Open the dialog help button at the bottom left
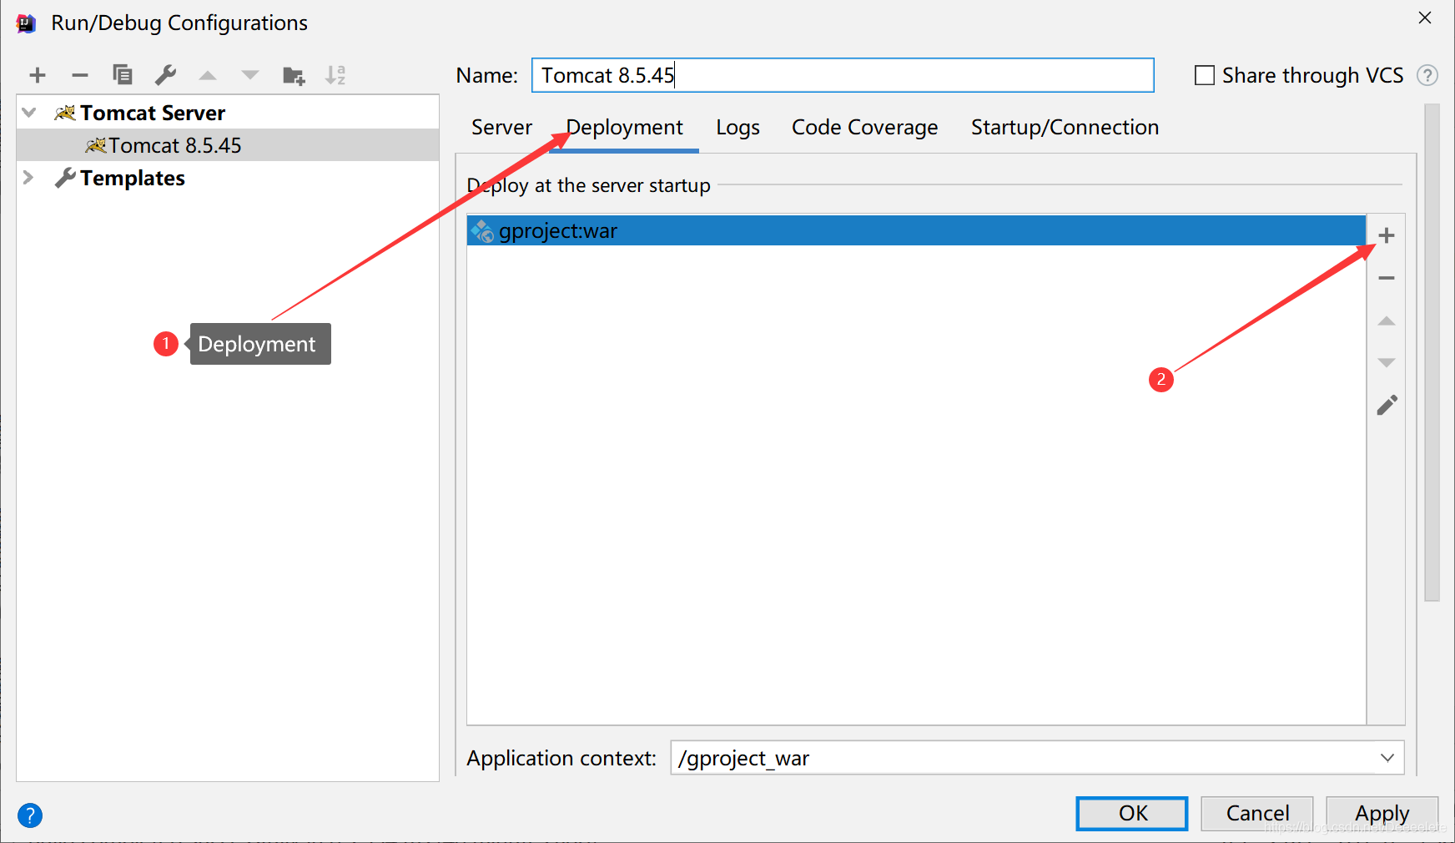1455x843 pixels. tap(30, 815)
